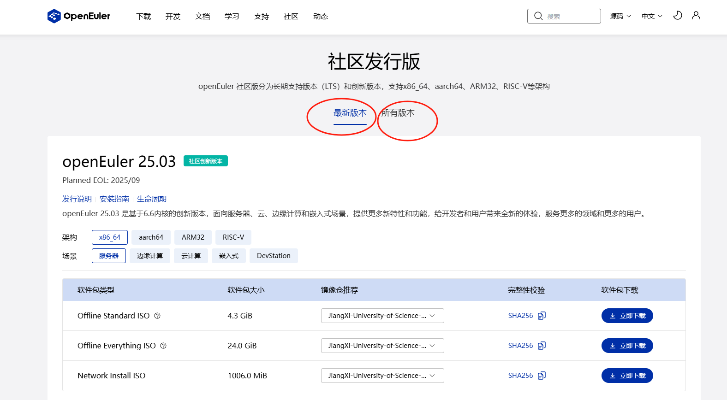Select the DevStation scenario

274,256
